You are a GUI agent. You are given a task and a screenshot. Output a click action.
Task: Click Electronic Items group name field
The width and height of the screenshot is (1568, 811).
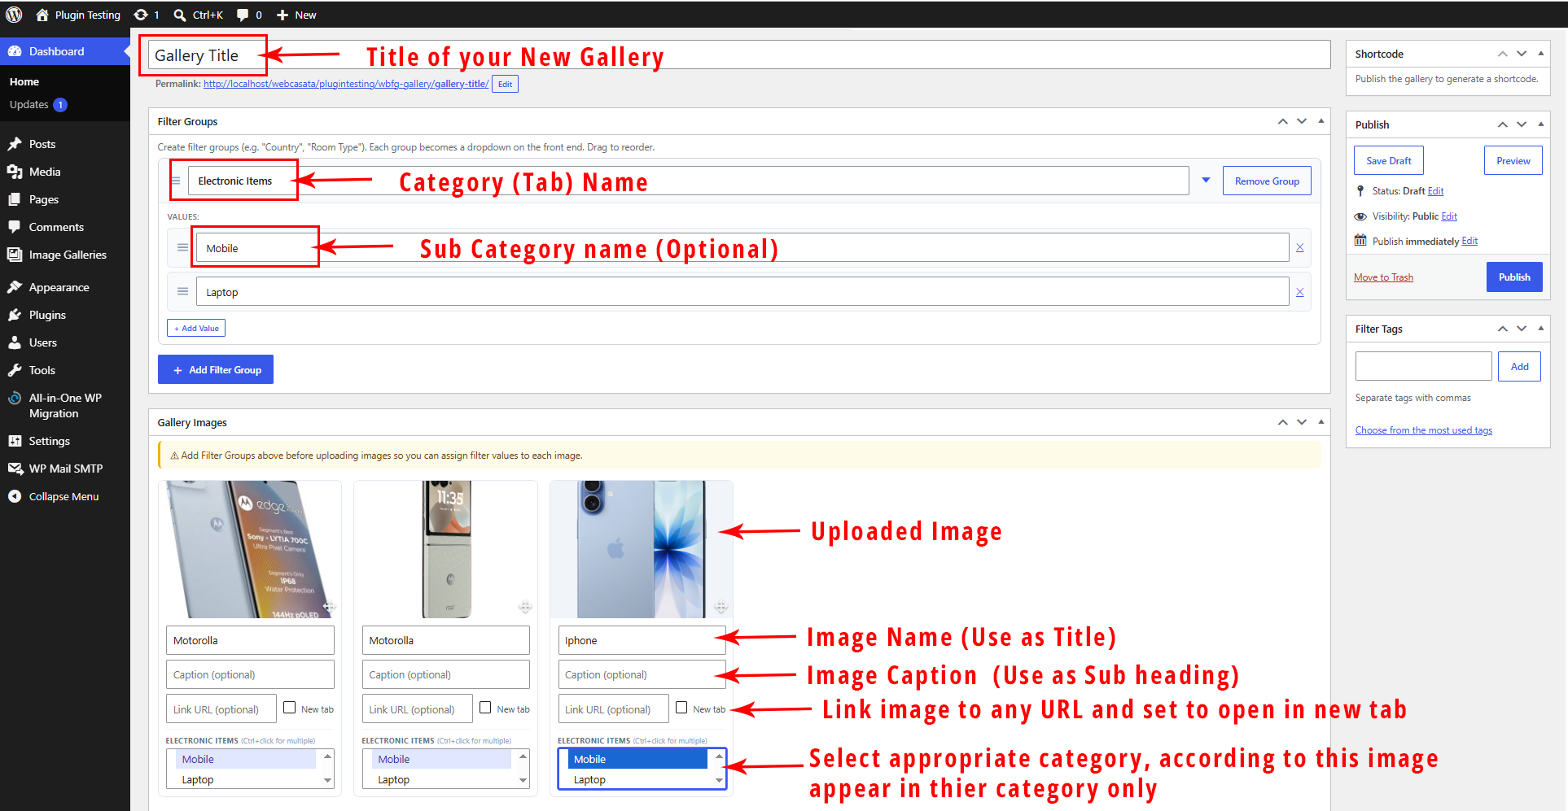[688, 181]
